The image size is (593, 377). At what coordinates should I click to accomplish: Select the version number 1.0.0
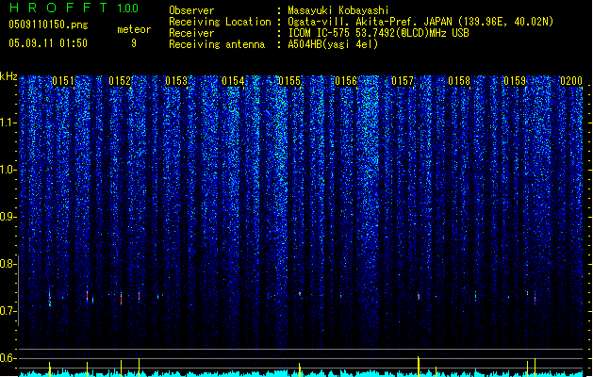tap(127, 8)
